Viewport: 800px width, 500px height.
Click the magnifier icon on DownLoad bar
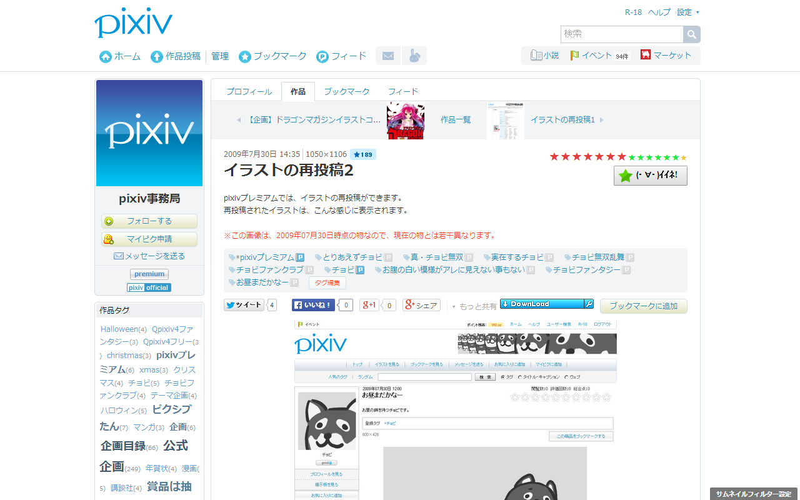(x=589, y=304)
